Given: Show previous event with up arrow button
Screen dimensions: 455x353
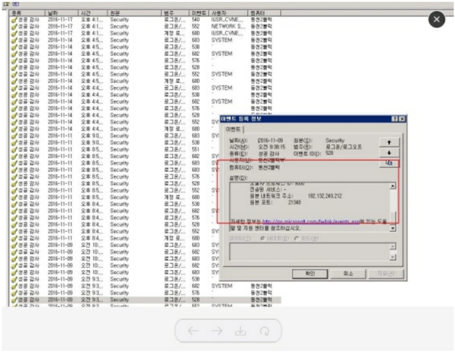Looking at the screenshot, I should (x=389, y=142).
